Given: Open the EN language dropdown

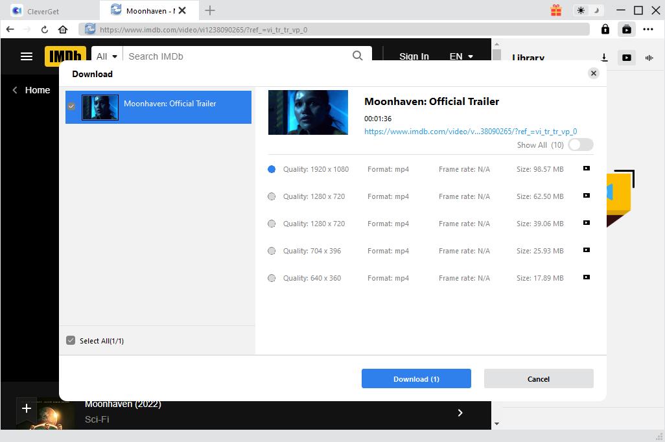Looking at the screenshot, I should pos(461,56).
